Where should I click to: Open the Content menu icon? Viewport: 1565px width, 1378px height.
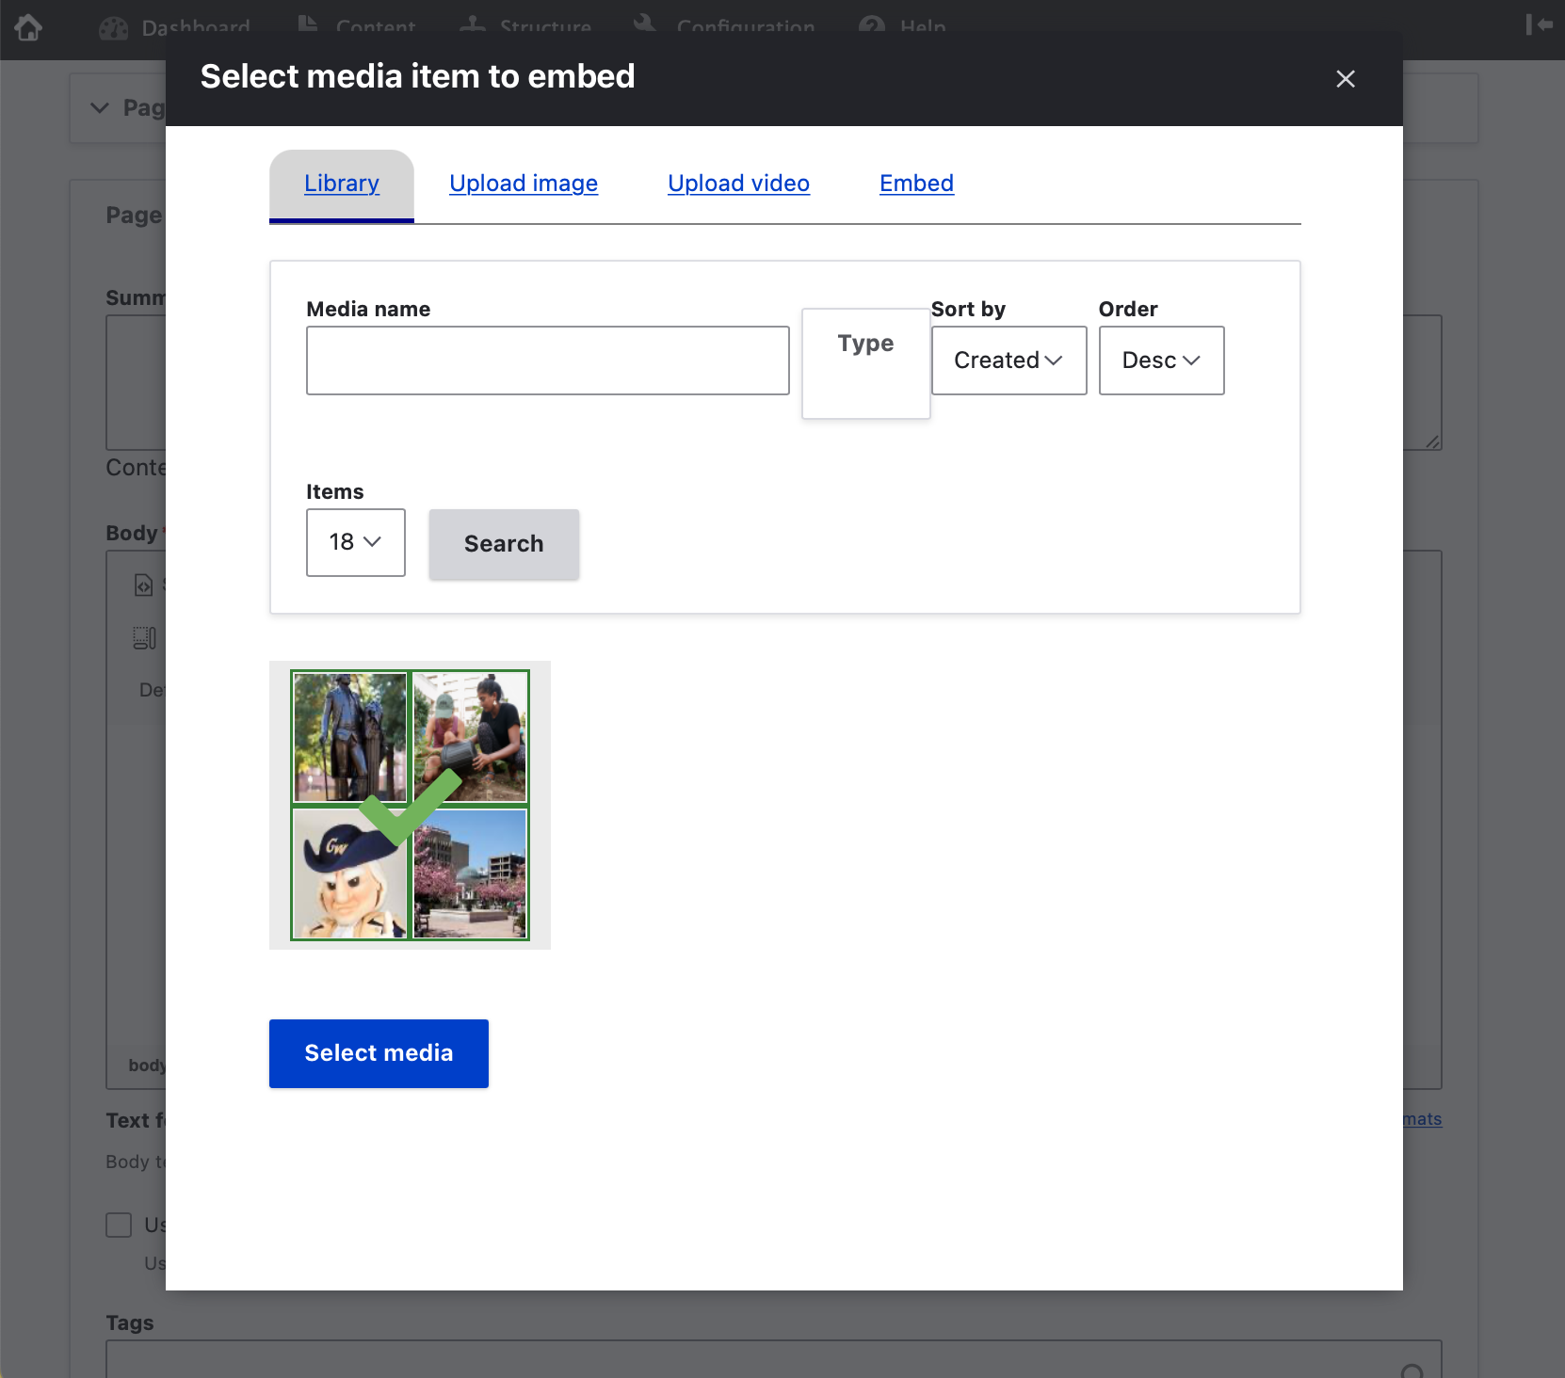(307, 24)
